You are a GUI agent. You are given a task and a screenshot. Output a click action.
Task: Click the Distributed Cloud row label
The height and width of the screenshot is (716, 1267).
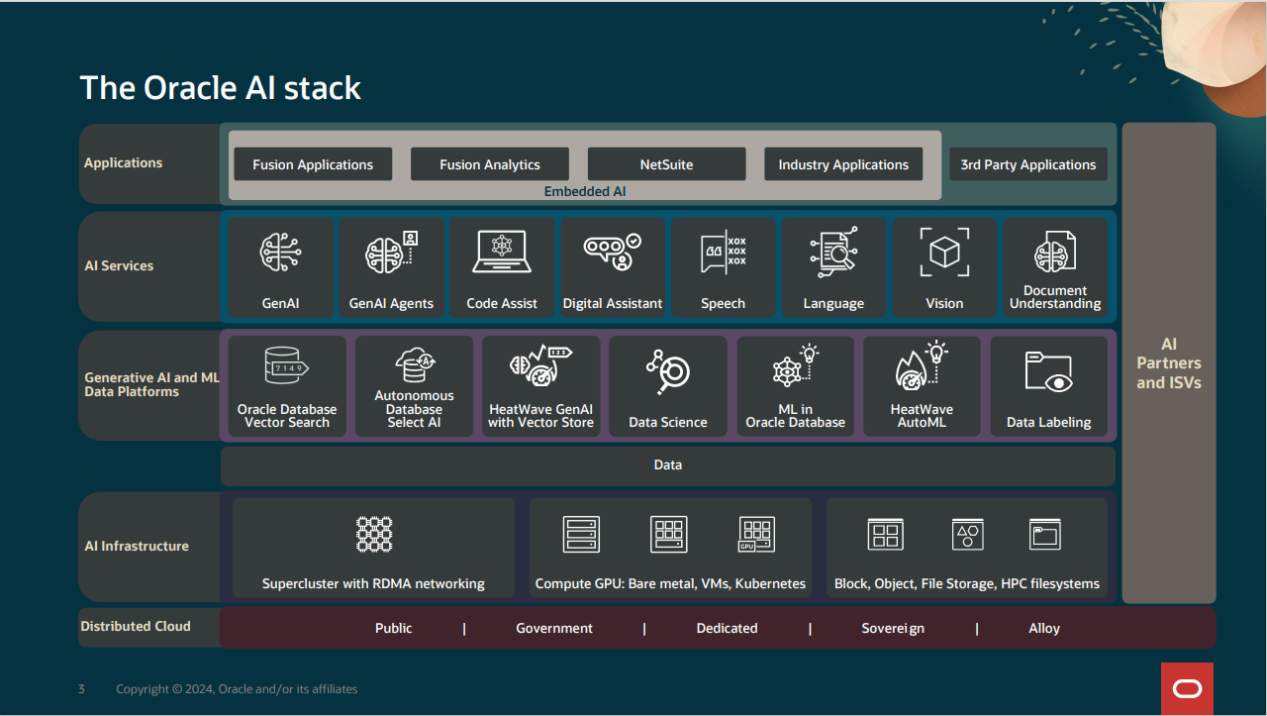click(136, 626)
